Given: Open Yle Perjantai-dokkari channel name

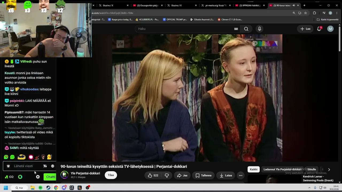Looking at the screenshot, I should 85,173.
